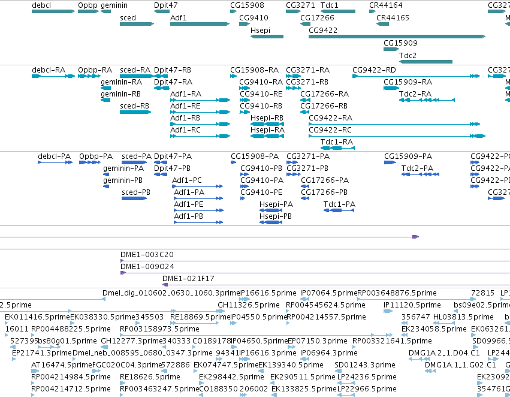Select the debcl gene feature

click(53, 11)
